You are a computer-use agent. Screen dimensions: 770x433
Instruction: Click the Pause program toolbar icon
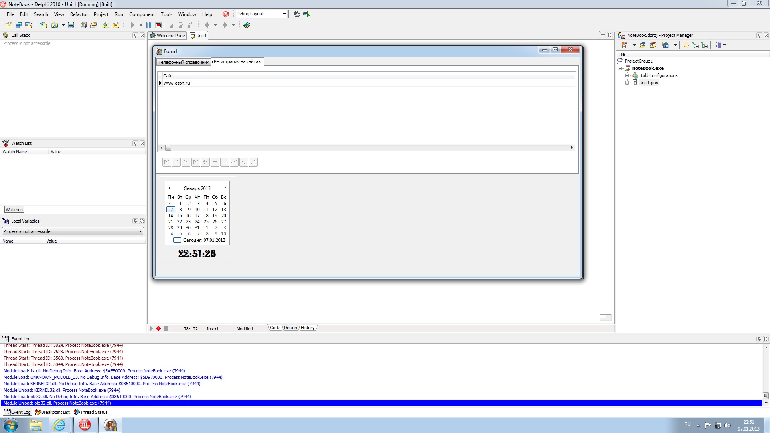[x=149, y=25]
